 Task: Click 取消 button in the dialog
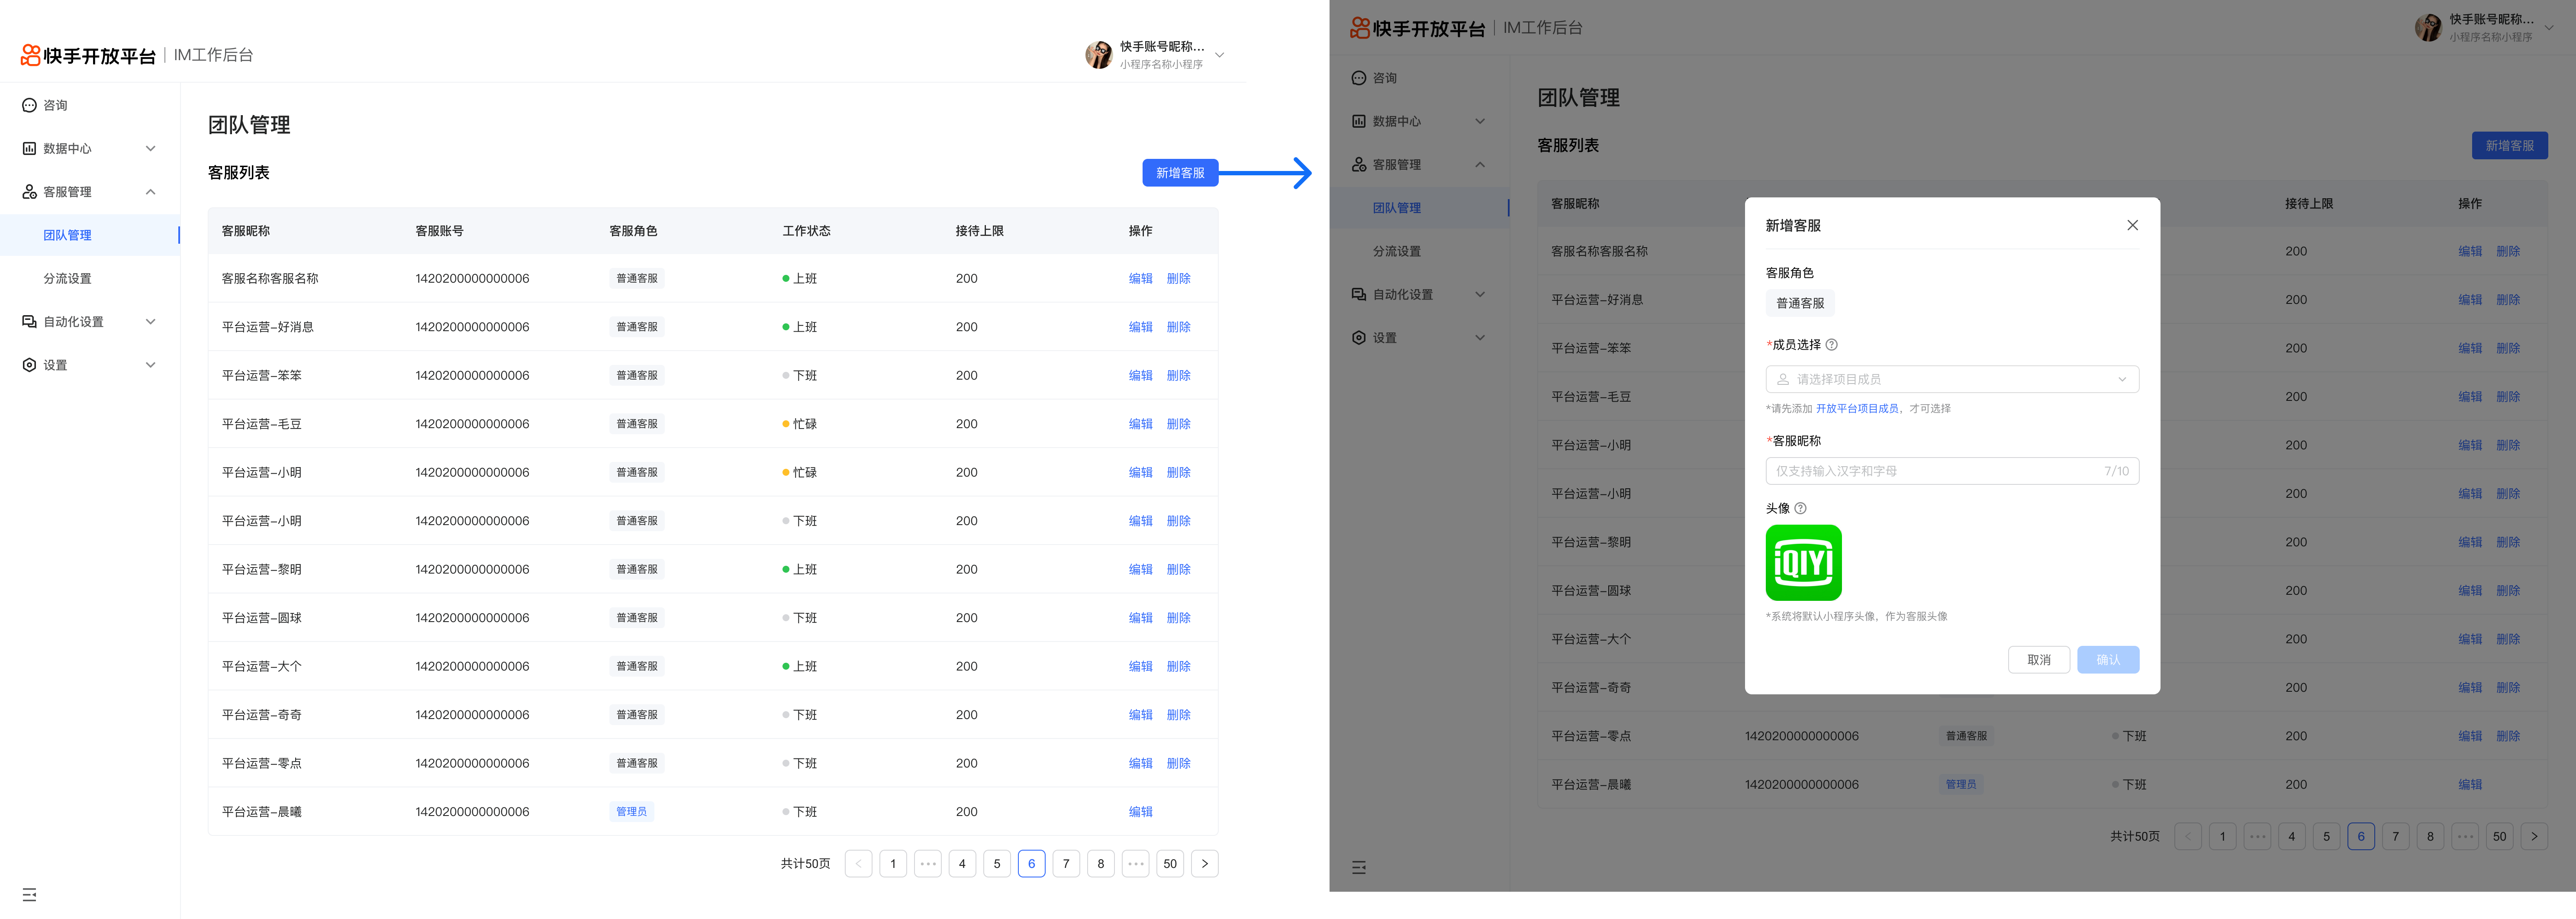pos(2038,660)
